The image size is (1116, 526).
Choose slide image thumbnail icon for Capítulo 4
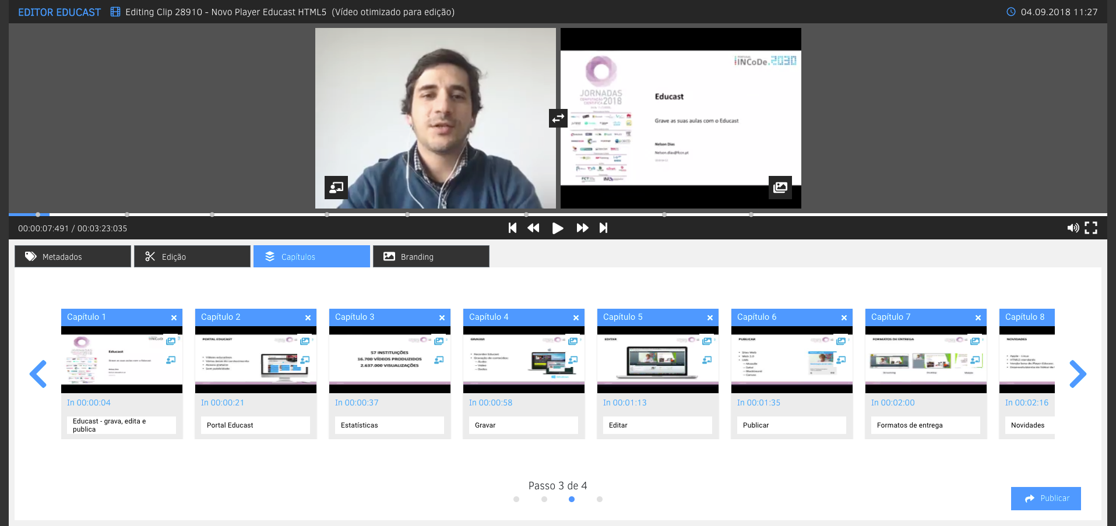(x=573, y=341)
